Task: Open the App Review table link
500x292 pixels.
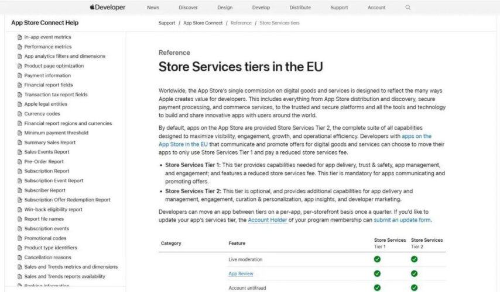Action: click(241, 273)
